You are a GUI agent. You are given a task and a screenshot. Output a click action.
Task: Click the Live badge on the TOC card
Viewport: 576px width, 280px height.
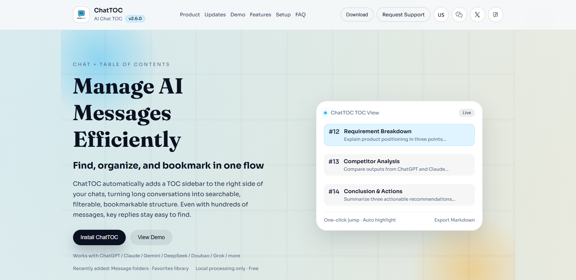click(x=467, y=113)
